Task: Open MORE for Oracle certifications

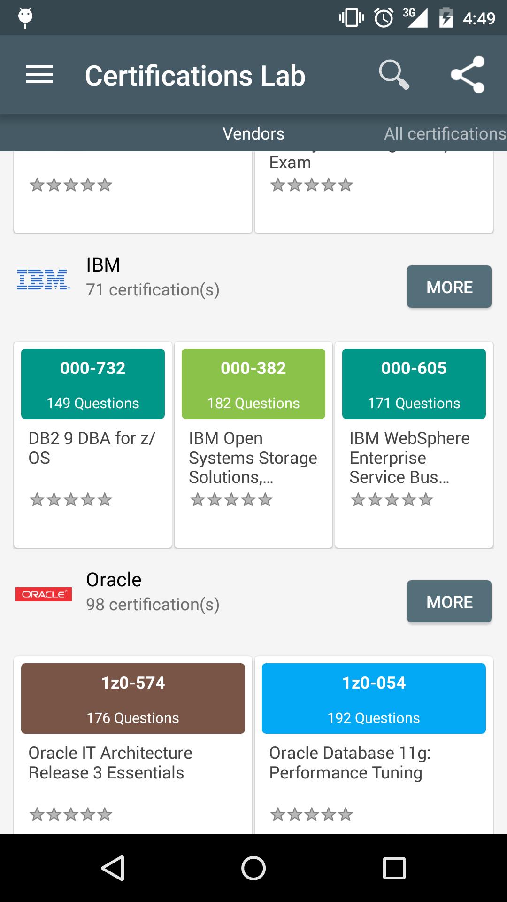Action: [x=449, y=601]
